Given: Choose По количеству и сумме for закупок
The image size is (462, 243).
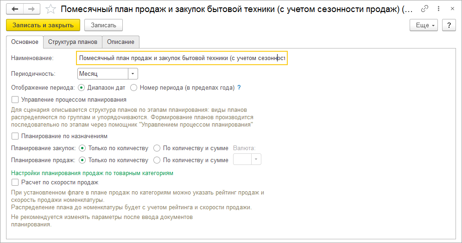Looking at the screenshot, I should [x=157, y=148].
